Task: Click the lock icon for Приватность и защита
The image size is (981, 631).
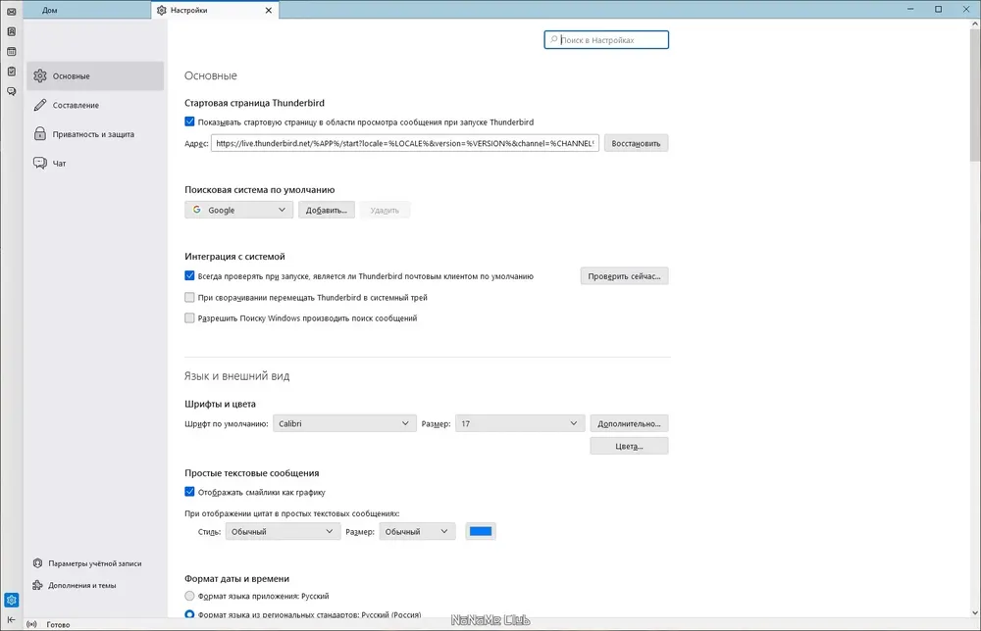Action: [x=40, y=133]
